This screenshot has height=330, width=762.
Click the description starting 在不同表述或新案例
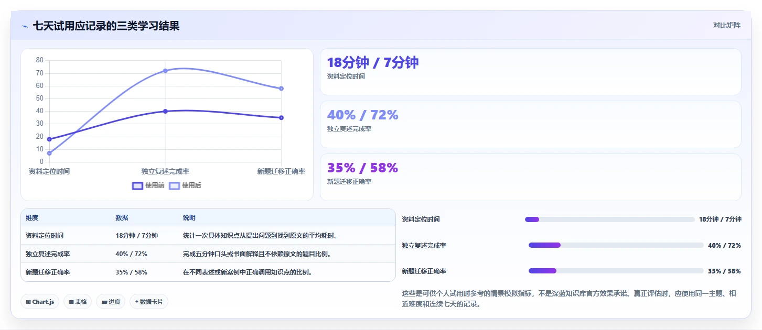[248, 272]
